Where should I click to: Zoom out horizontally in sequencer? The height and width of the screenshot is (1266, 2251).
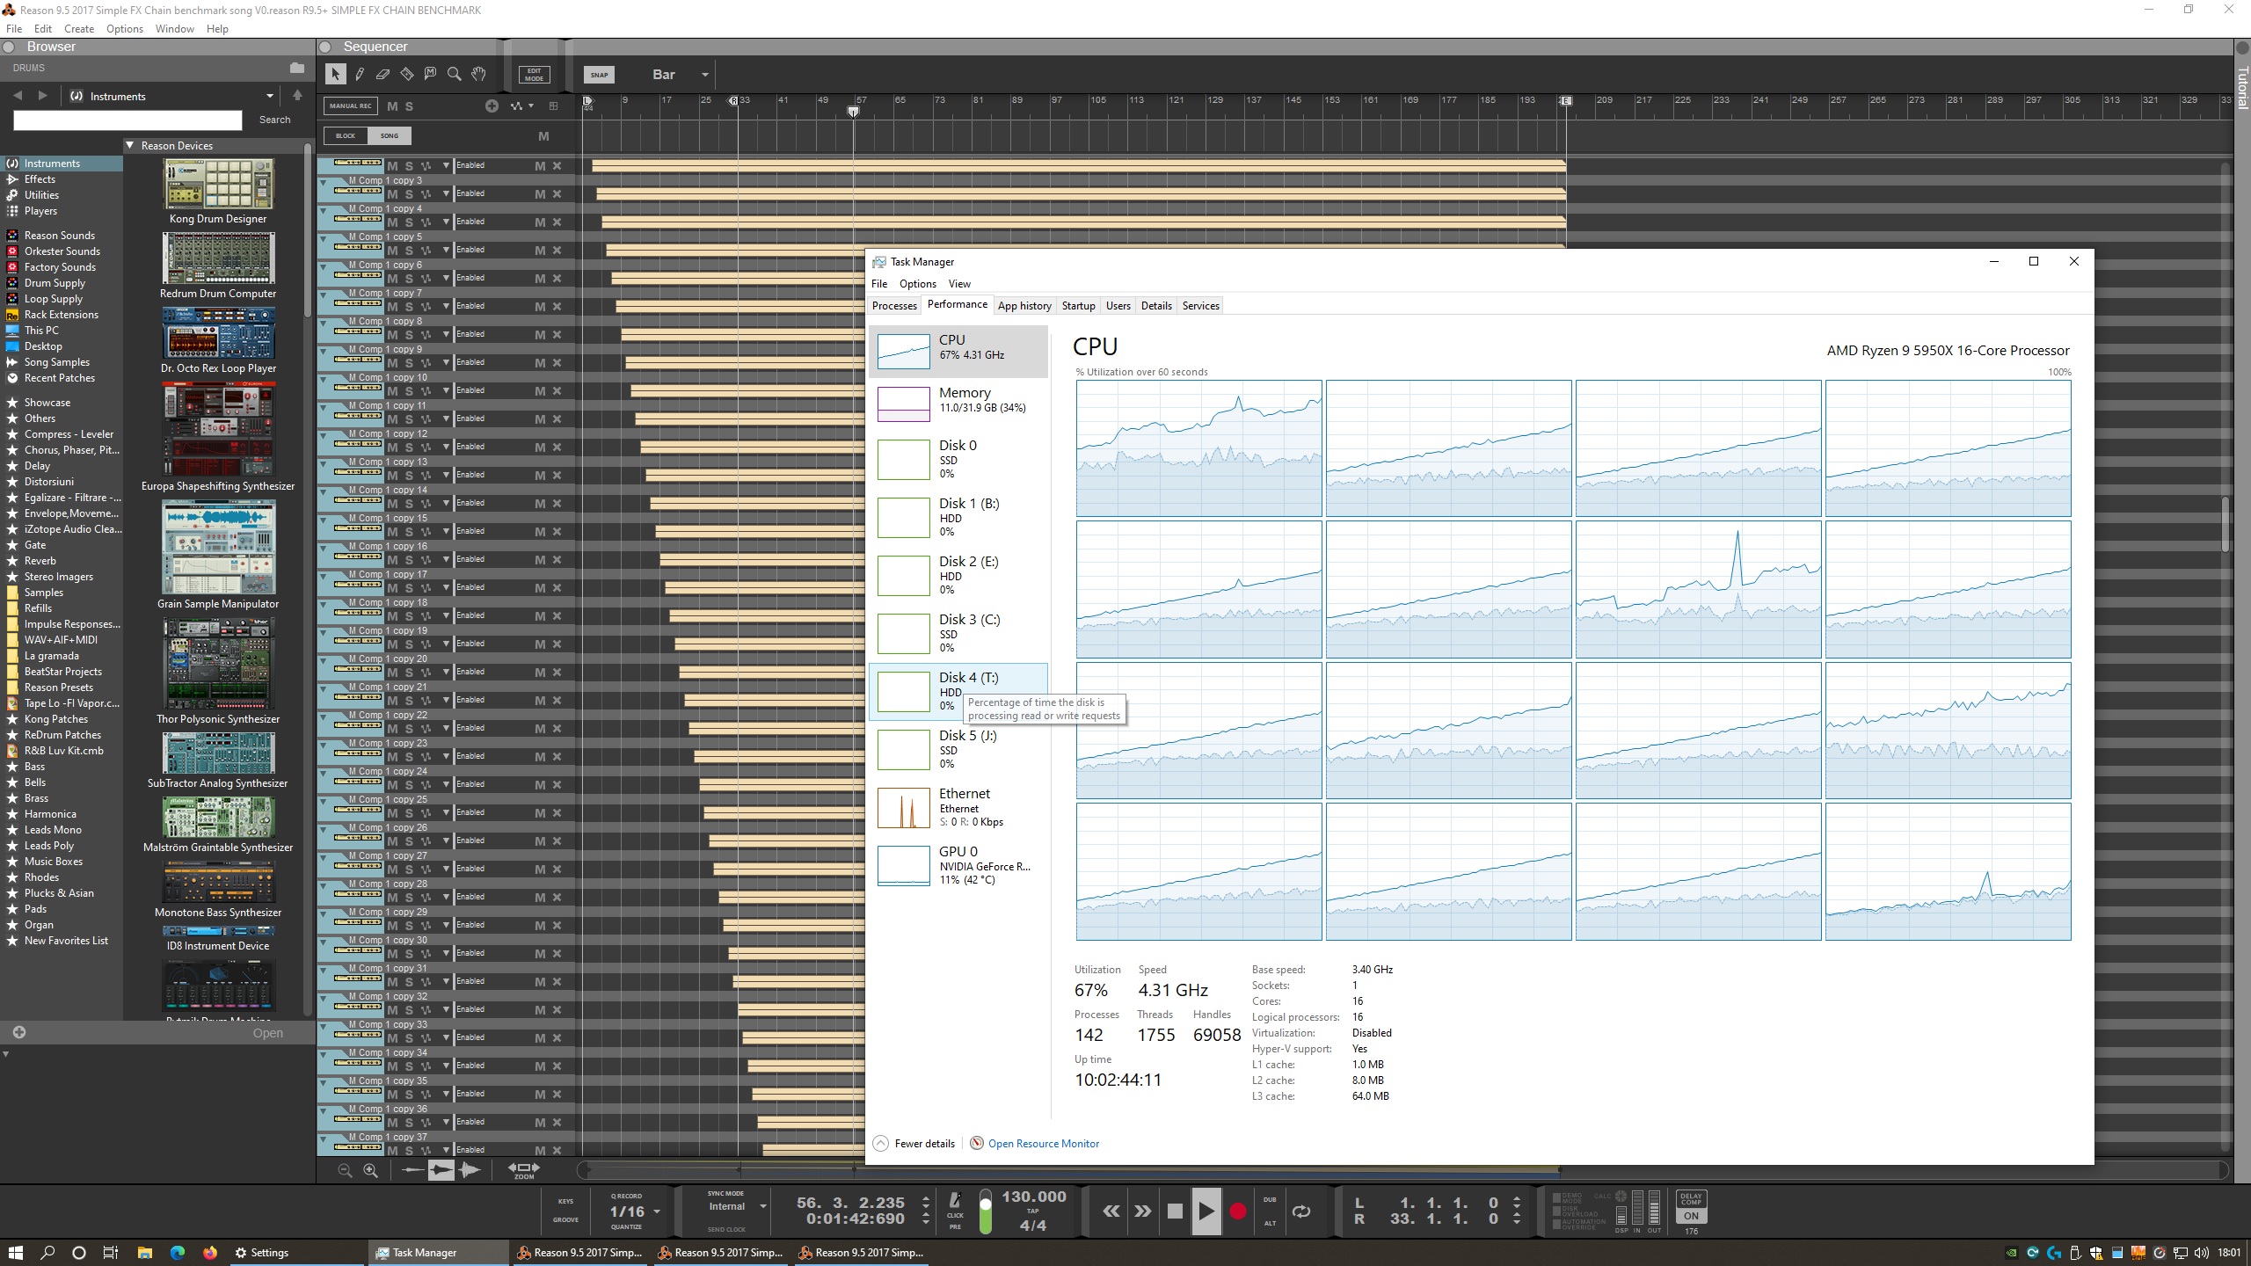tap(345, 1170)
